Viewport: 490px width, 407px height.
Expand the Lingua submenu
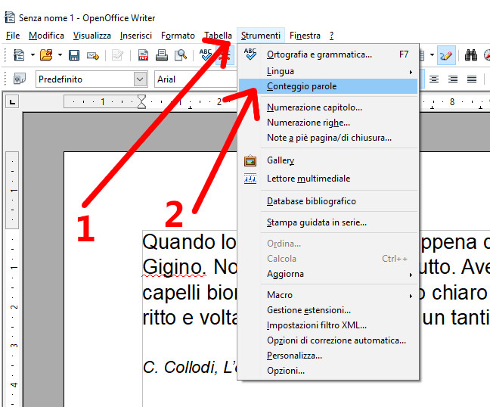(x=328, y=71)
